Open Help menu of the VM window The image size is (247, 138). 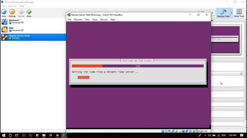pyautogui.click(x=113, y=20)
